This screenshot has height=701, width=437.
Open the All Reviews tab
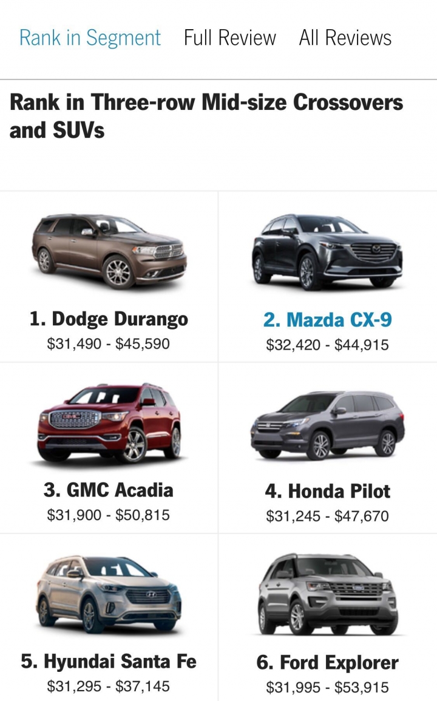coord(345,38)
